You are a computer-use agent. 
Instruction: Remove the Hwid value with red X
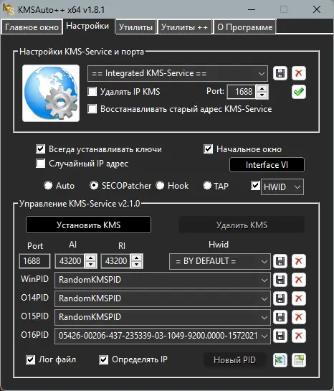tap(299, 261)
